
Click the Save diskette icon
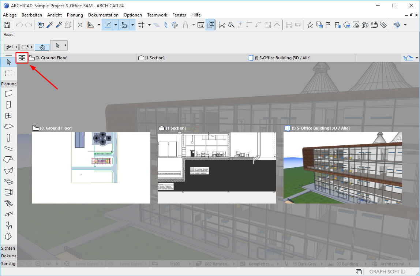pyautogui.click(x=7, y=25)
